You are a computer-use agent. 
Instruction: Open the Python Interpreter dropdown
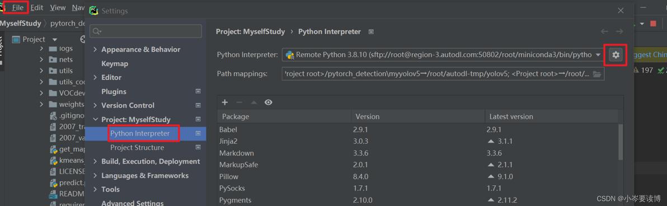[x=444, y=54]
